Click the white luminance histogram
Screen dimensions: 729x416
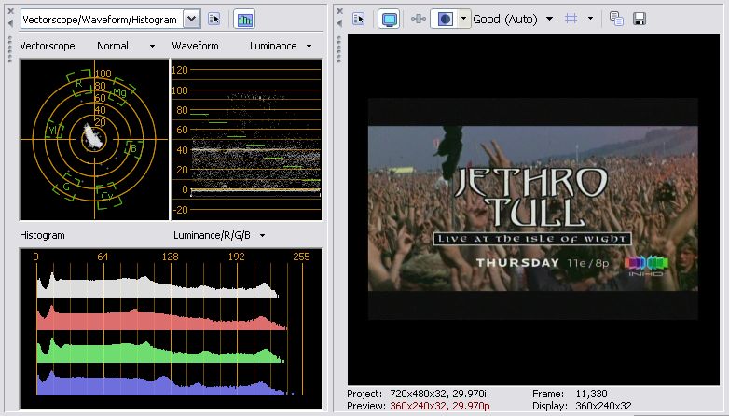tap(158, 286)
